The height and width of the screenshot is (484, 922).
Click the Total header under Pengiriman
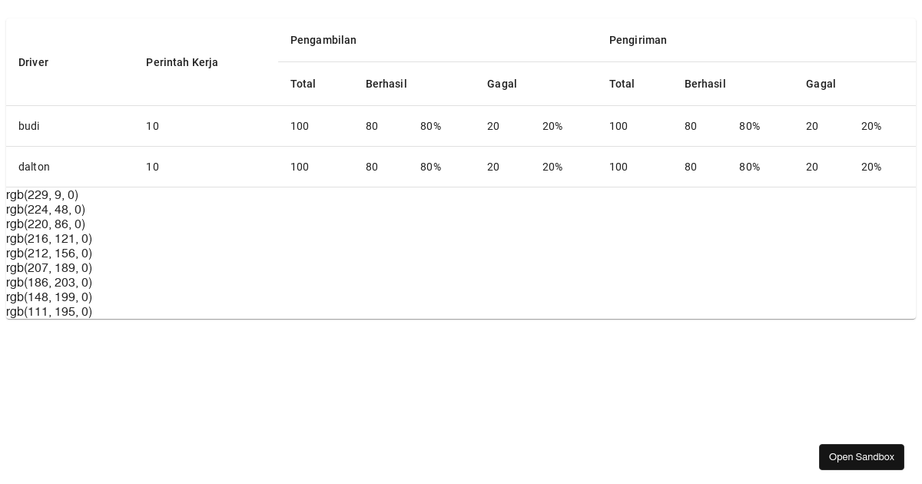click(622, 84)
